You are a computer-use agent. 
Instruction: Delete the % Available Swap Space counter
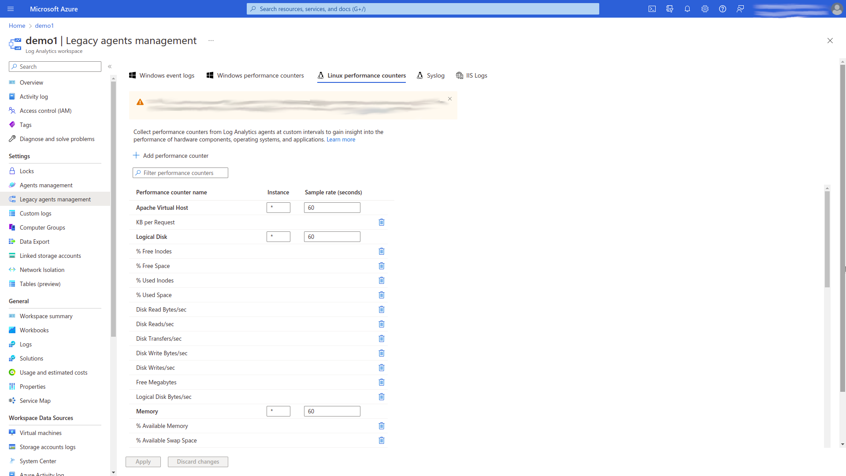point(382,440)
